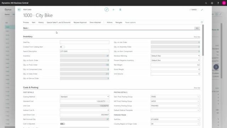Click Show less in Costs & Posting section
227x128 pixels.
tap(197, 88)
